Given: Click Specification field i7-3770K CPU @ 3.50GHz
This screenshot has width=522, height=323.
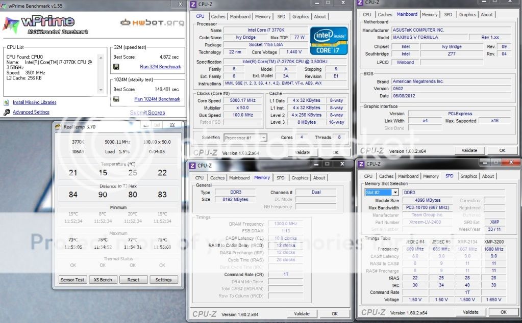Looking at the screenshot, I should 285,62.
